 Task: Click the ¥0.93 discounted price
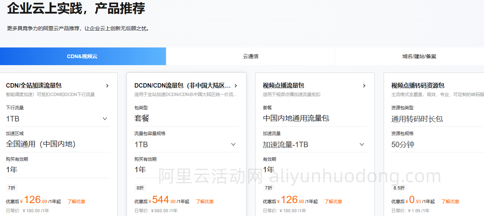tap(413, 200)
